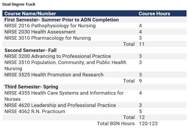Select the Second Semester Fall heading
Image resolution: width=188 pixels, height=129 pixels.
[30, 50]
